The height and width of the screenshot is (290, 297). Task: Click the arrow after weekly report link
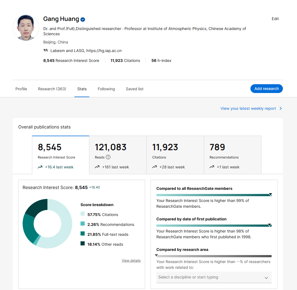[281, 109]
